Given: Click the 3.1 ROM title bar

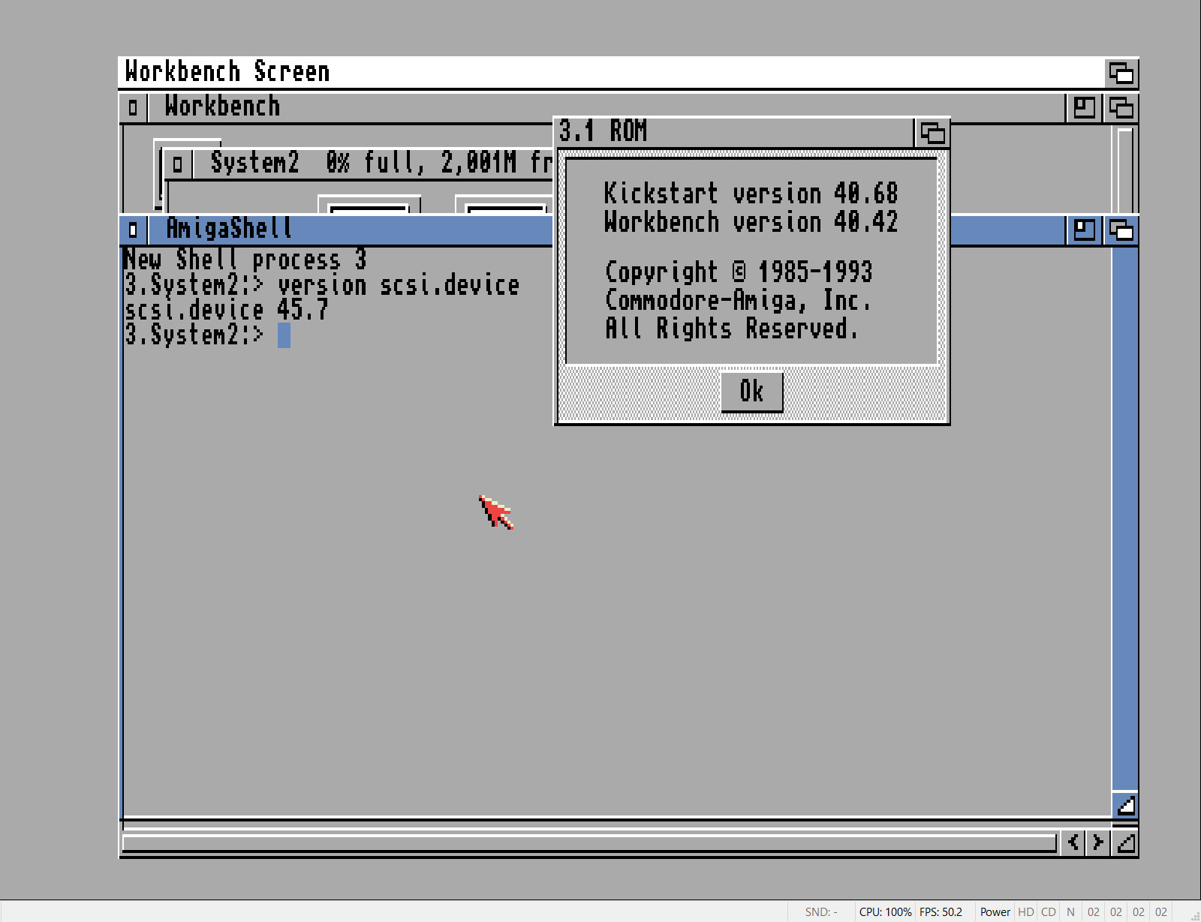Looking at the screenshot, I should (736, 133).
